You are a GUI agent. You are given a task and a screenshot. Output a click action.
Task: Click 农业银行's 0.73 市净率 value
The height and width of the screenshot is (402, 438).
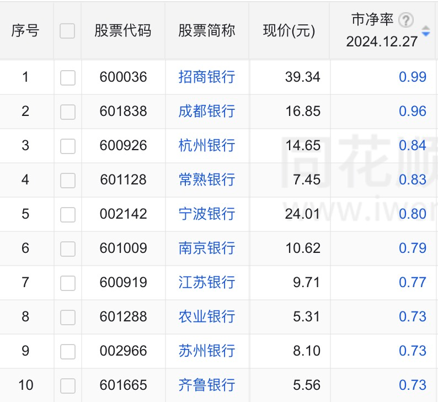pos(413,317)
